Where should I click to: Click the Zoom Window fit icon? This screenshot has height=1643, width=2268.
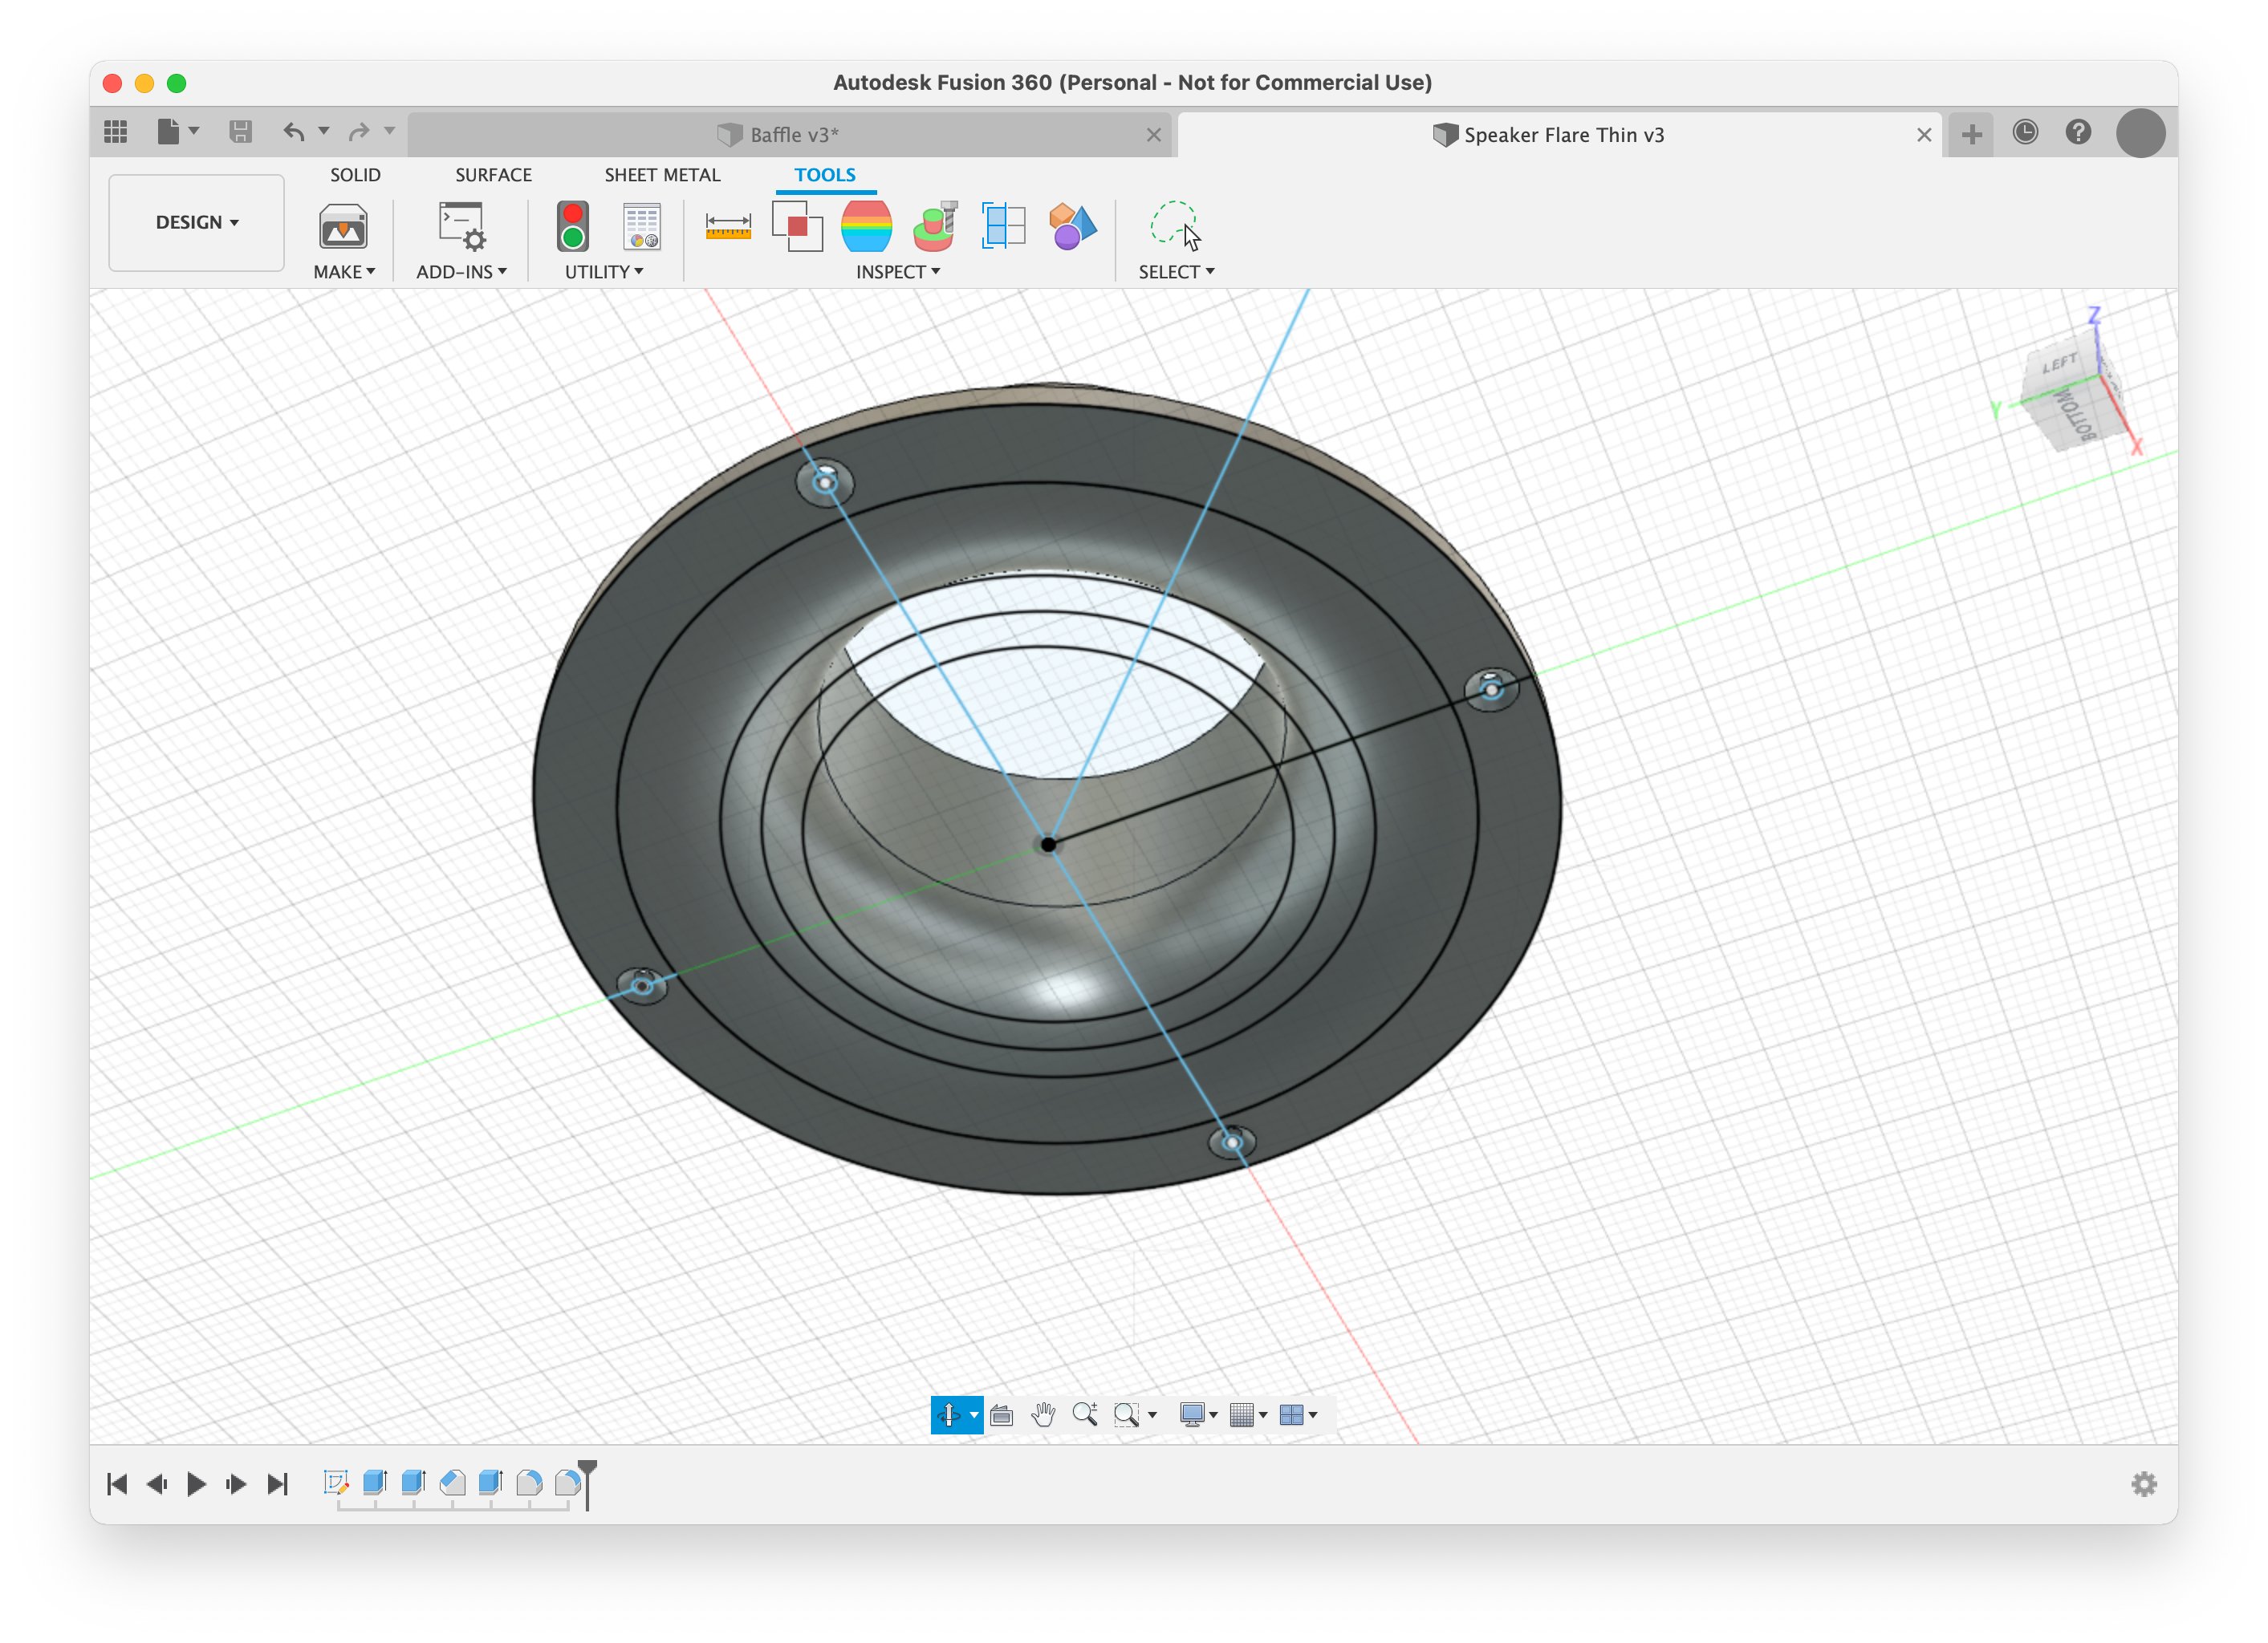tap(1126, 1414)
